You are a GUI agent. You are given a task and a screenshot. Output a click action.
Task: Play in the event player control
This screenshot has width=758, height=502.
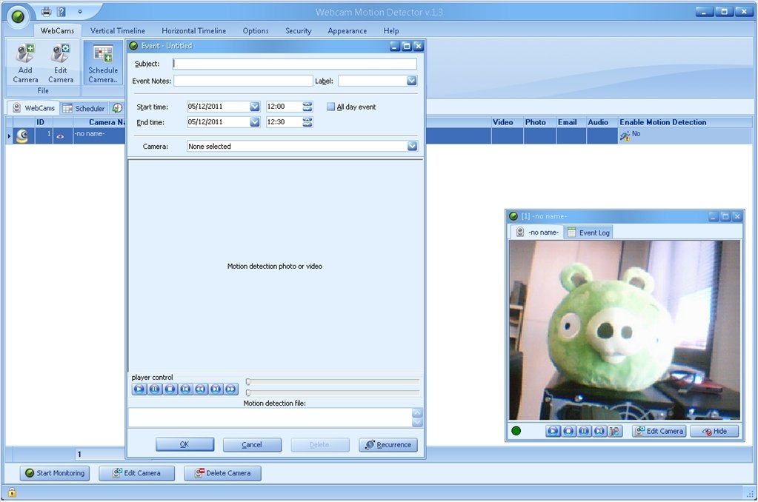point(139,389)
